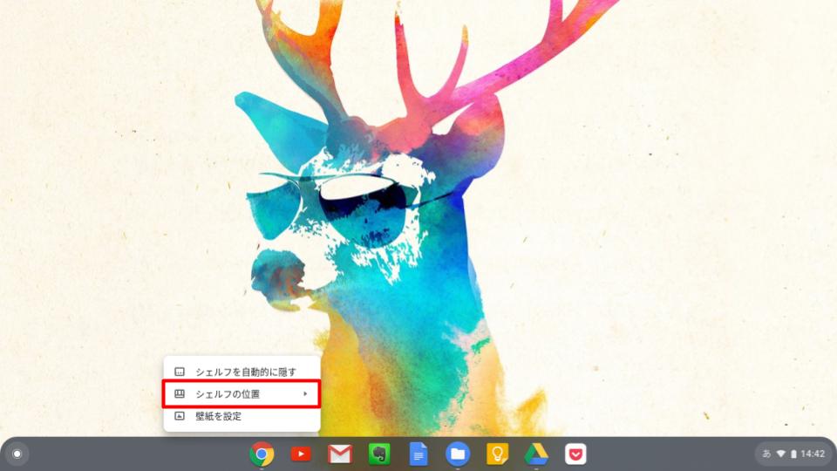Open status tray via 14:42 clock
The image size is (837, 471).
813,454
